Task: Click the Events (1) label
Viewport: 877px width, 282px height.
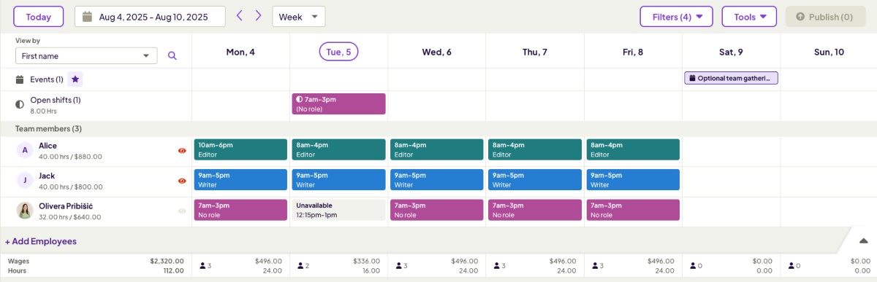Action: click(x=47, y=79)
